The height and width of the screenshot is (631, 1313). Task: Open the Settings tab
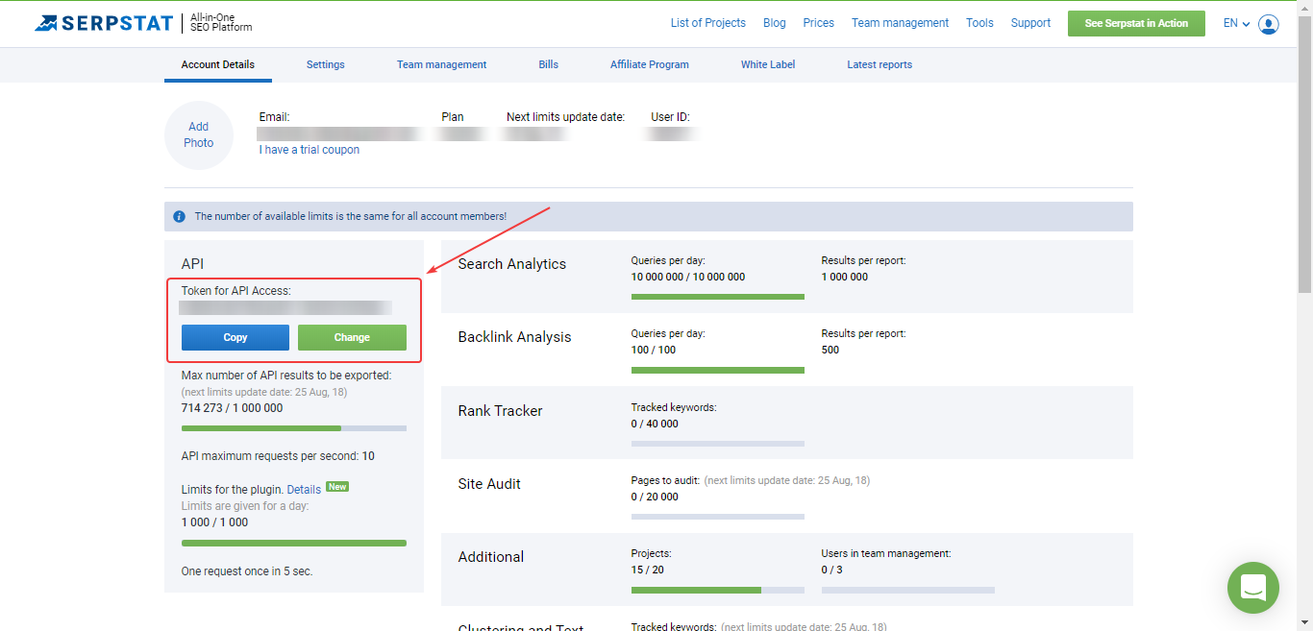[x=326, y=64]
